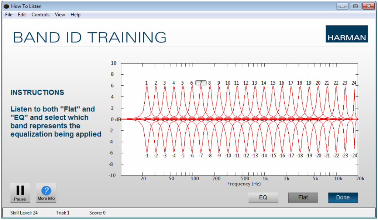
Task: Switch to Flat audio
Action: point(303,198)
